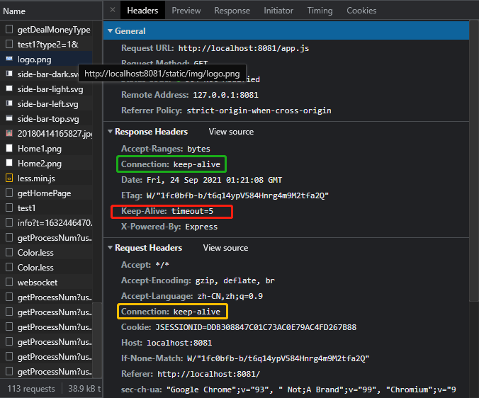Select the getHomePage request

46,193
